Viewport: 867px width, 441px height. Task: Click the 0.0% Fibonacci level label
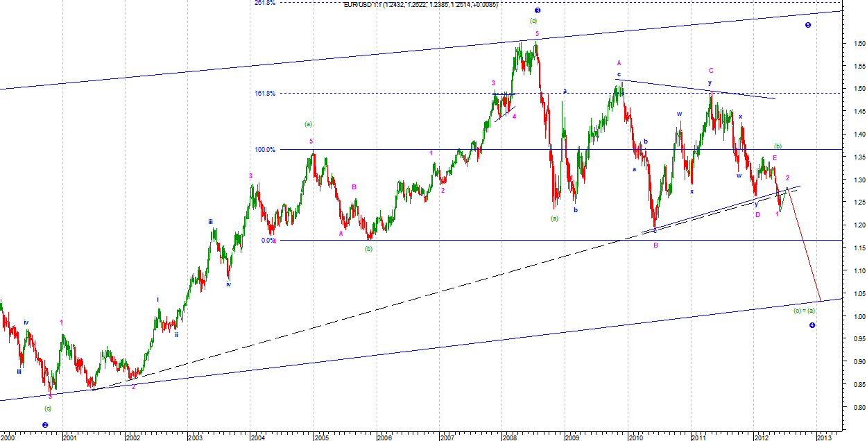268,240
